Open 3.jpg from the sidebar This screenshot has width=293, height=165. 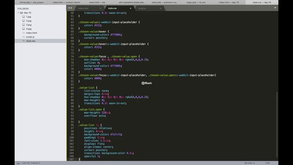point(28,25)
